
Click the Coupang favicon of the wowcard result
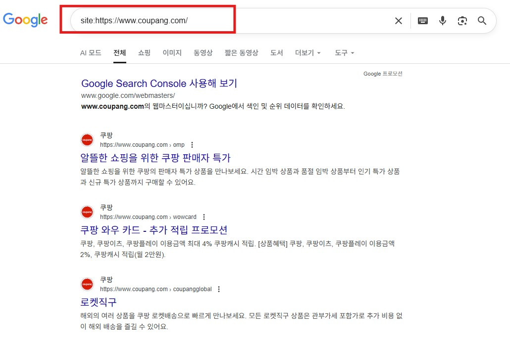click(x=87, y=212)
